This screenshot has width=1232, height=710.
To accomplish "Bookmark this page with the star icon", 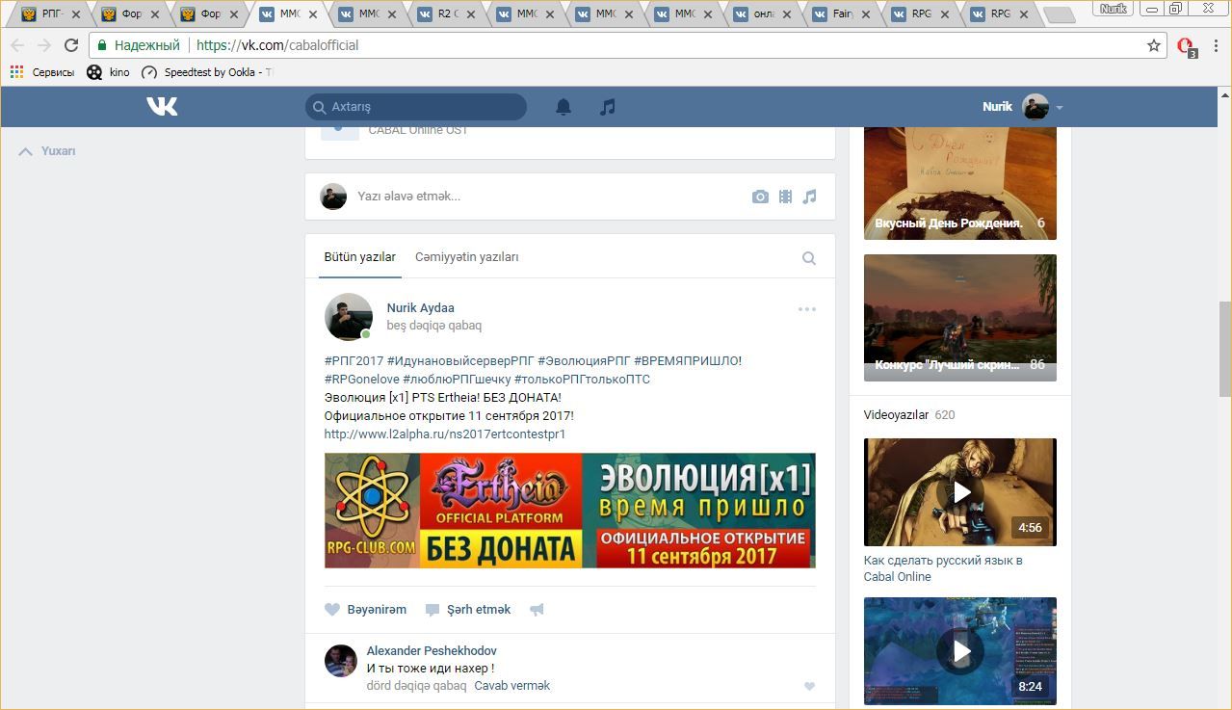I will [1154, 45].
